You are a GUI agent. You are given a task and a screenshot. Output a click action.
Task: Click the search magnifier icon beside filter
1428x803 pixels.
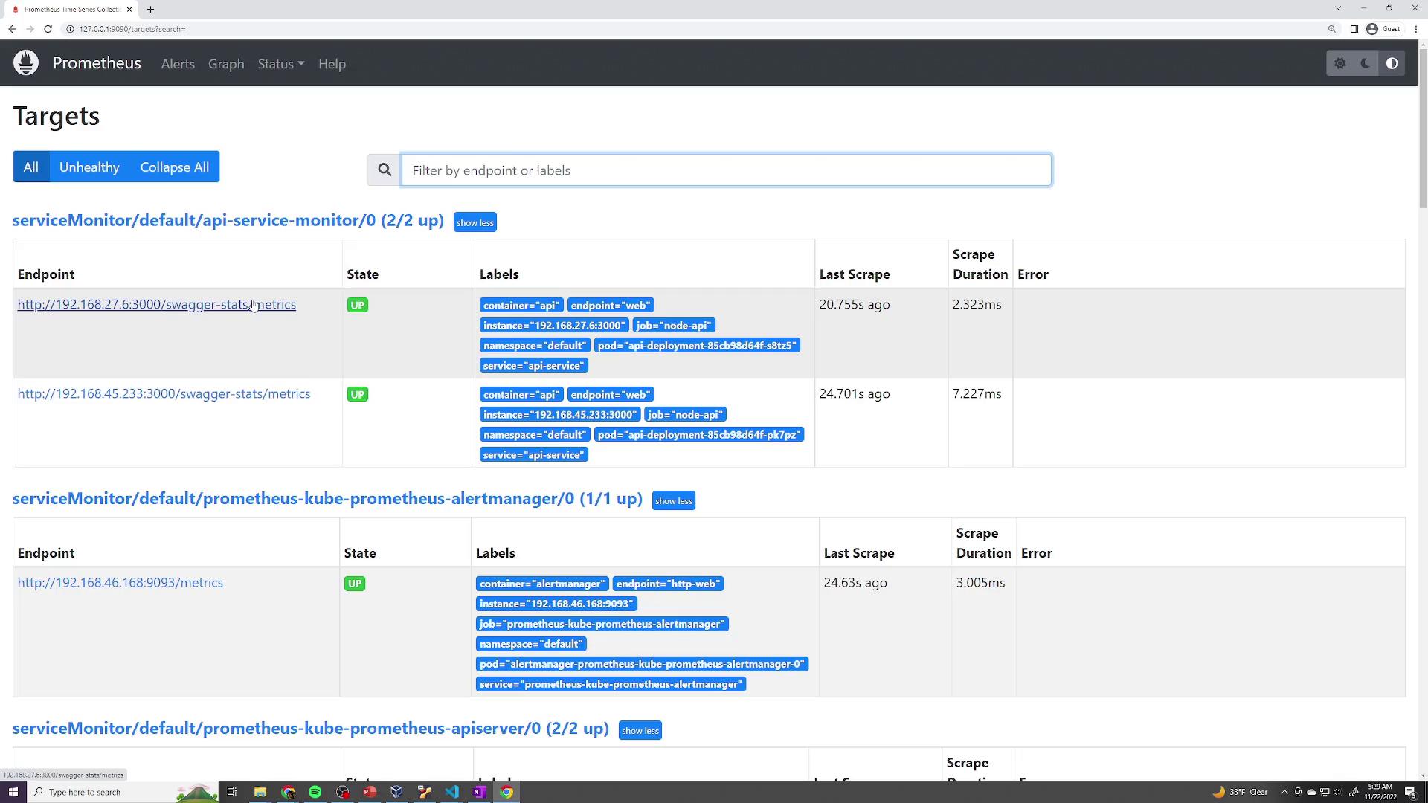pos(385,170)
